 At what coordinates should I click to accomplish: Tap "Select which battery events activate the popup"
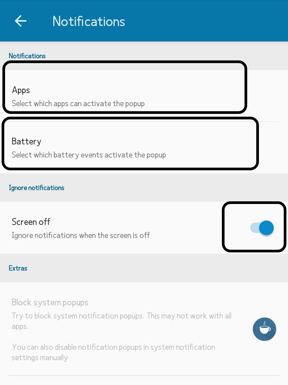[x=89, y=155]
